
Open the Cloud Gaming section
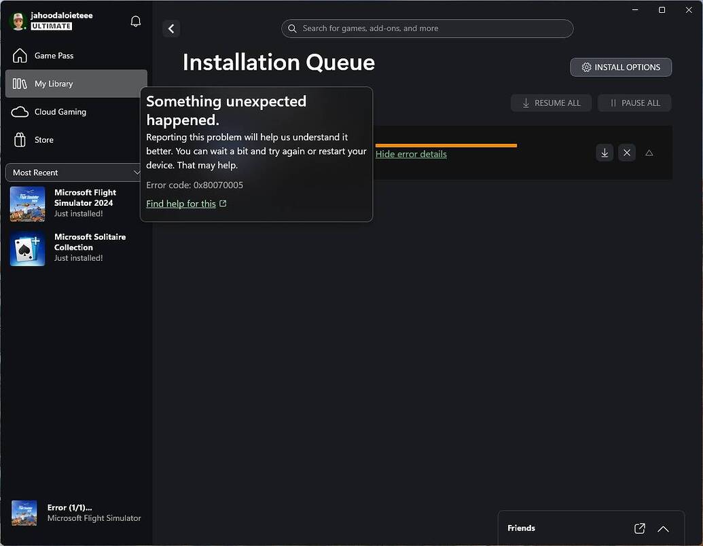pos(61,111)
